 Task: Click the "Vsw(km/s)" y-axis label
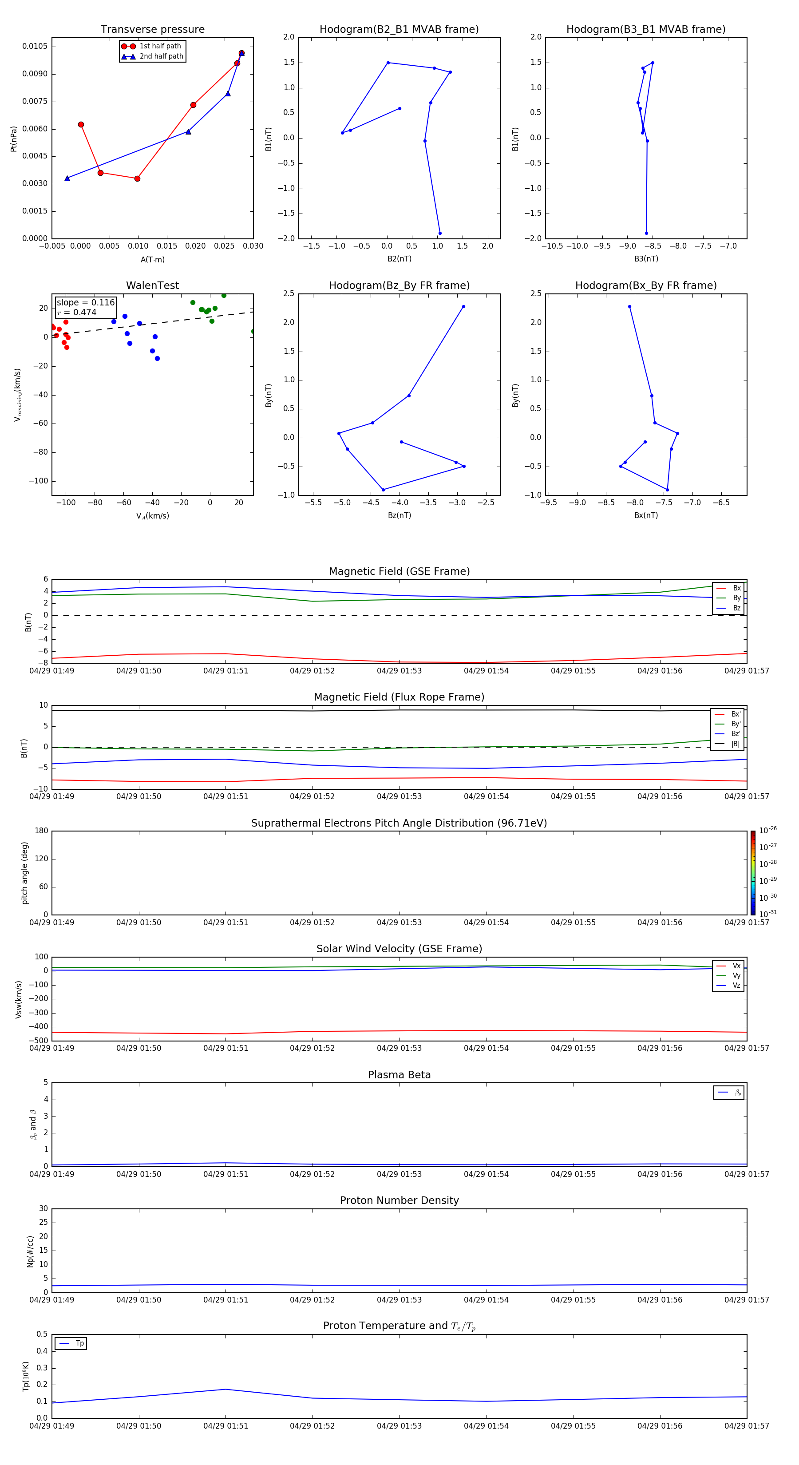pyautogui.click(x=18, y=999)
